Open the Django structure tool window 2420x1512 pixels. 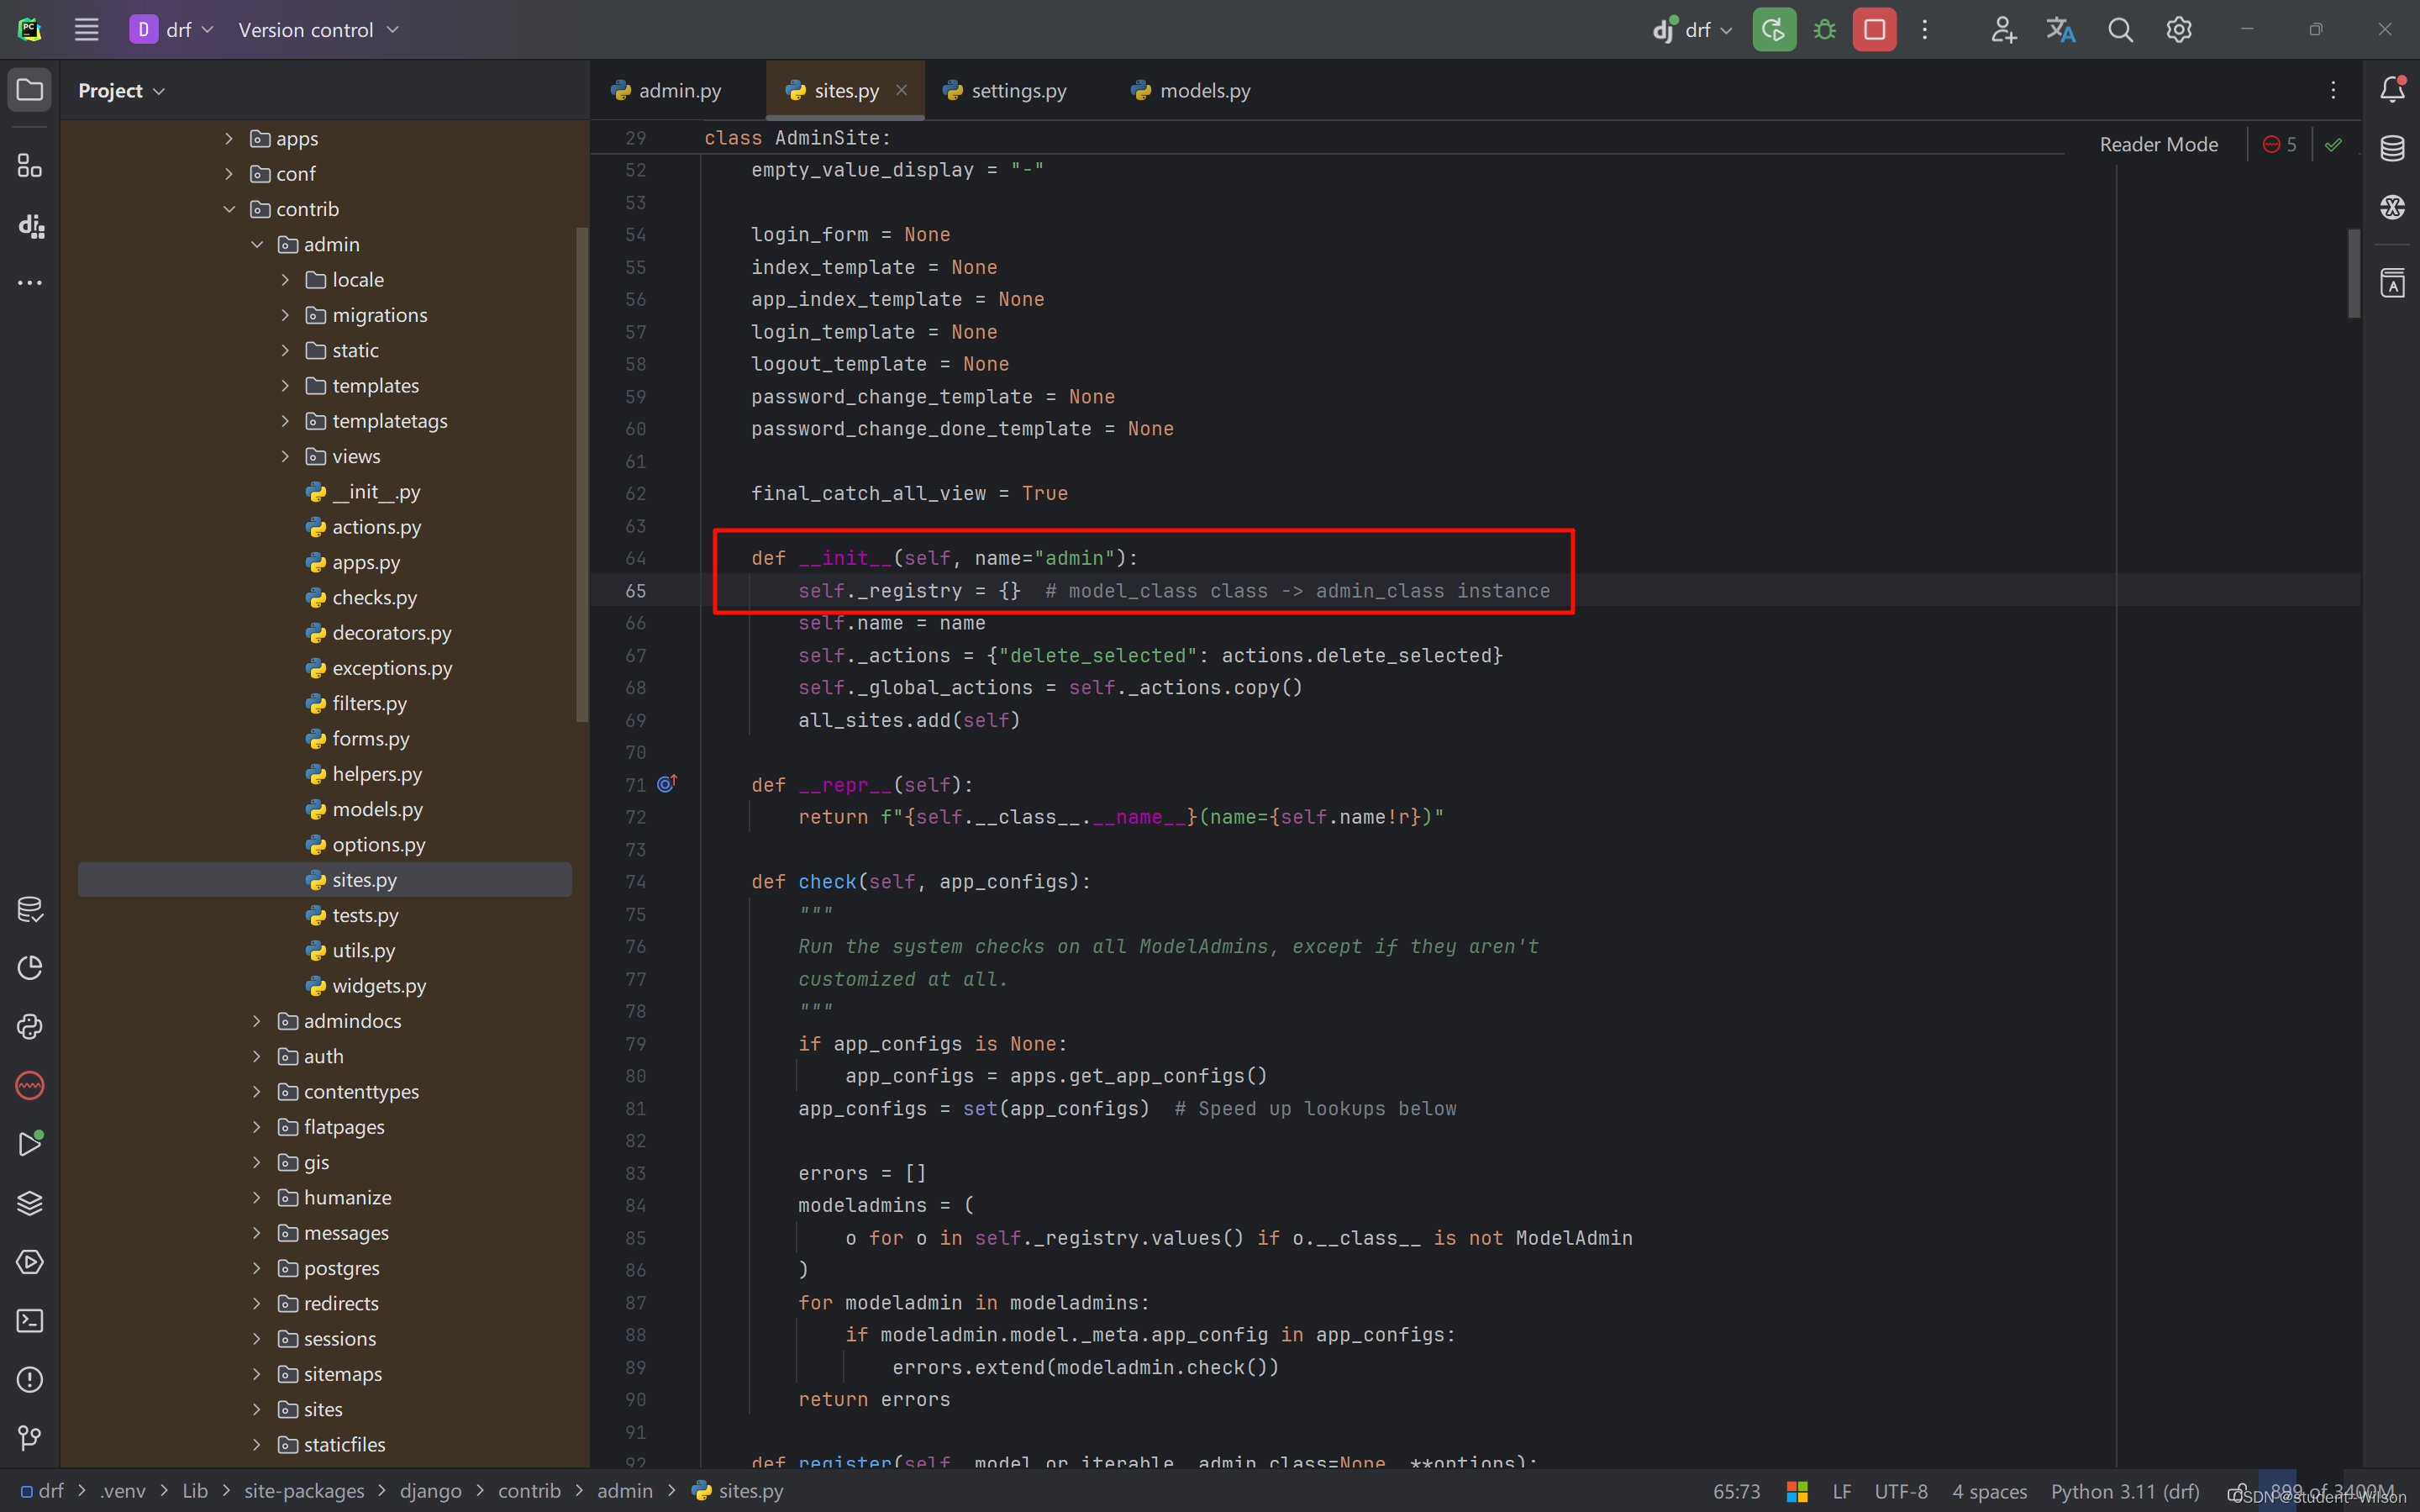point(30,226)
